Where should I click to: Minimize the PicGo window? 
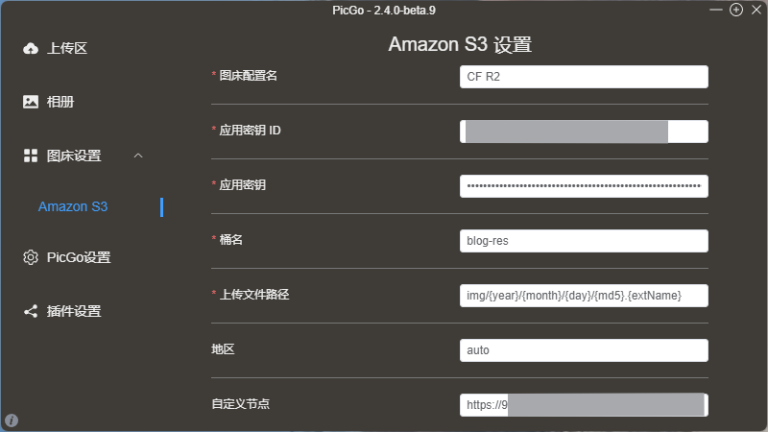[715, 10]
